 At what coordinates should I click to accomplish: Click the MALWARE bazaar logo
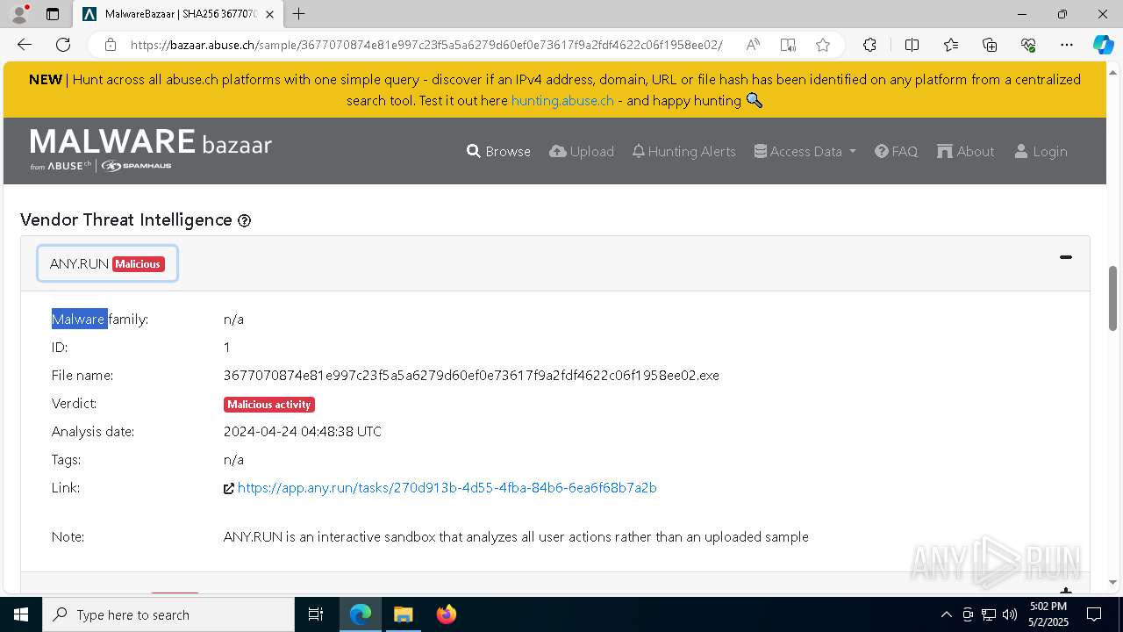(x=151, y=149)
